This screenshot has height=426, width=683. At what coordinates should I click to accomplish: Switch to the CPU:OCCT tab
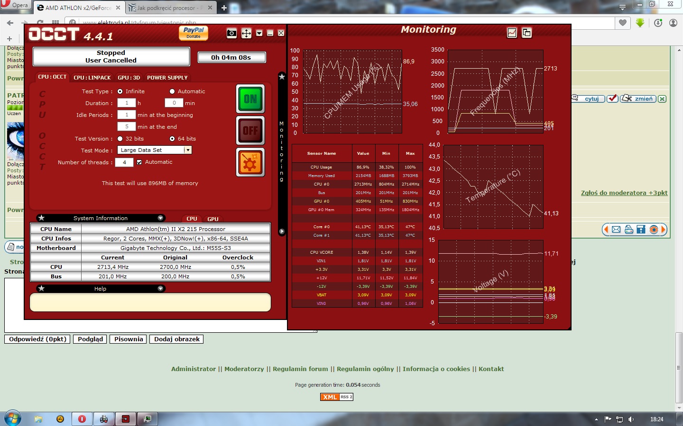52,77
